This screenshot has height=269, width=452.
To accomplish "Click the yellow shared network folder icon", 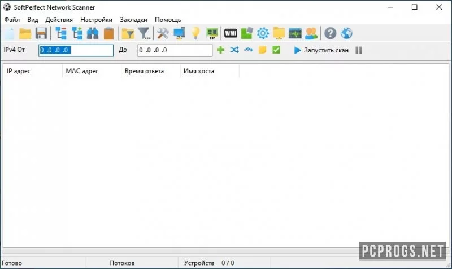I will pos(279,33).
